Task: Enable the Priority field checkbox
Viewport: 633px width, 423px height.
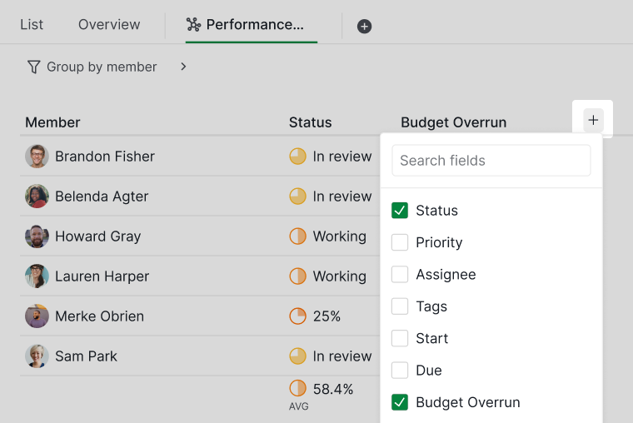Action: pos(400,242)
